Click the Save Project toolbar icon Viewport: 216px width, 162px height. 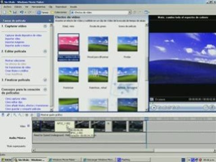(x=15, y=12)
